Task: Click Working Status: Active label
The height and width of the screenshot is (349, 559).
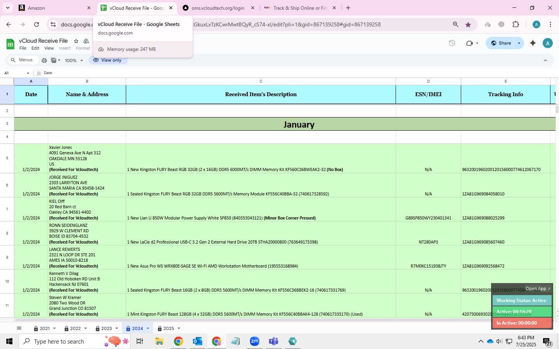Action: [521, 301]
